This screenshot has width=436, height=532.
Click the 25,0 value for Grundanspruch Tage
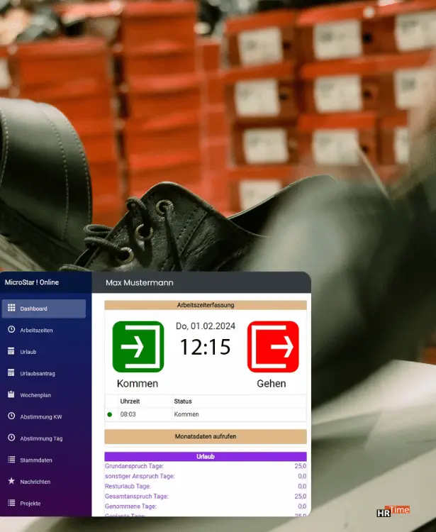[301, 466]
